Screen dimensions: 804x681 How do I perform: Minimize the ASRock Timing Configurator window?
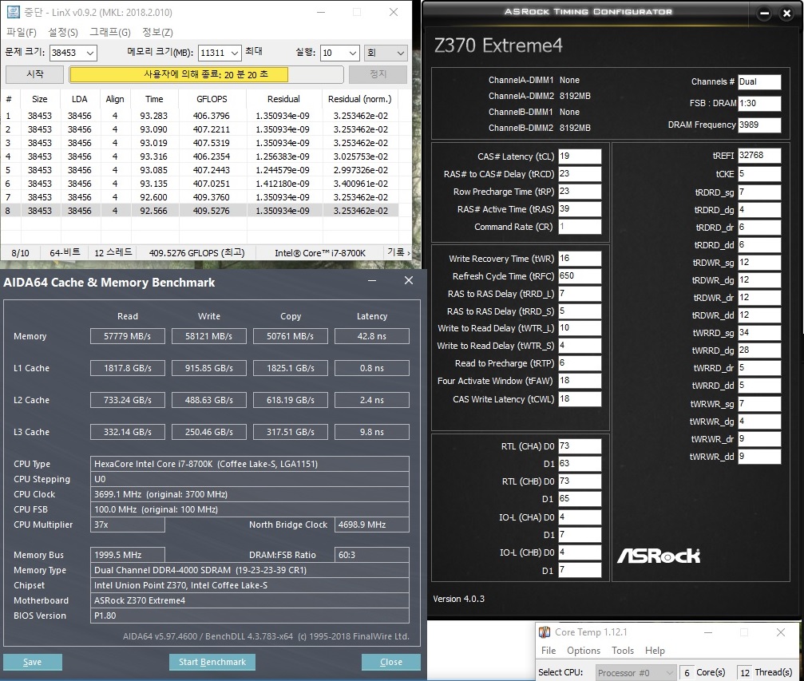[764, 14]
